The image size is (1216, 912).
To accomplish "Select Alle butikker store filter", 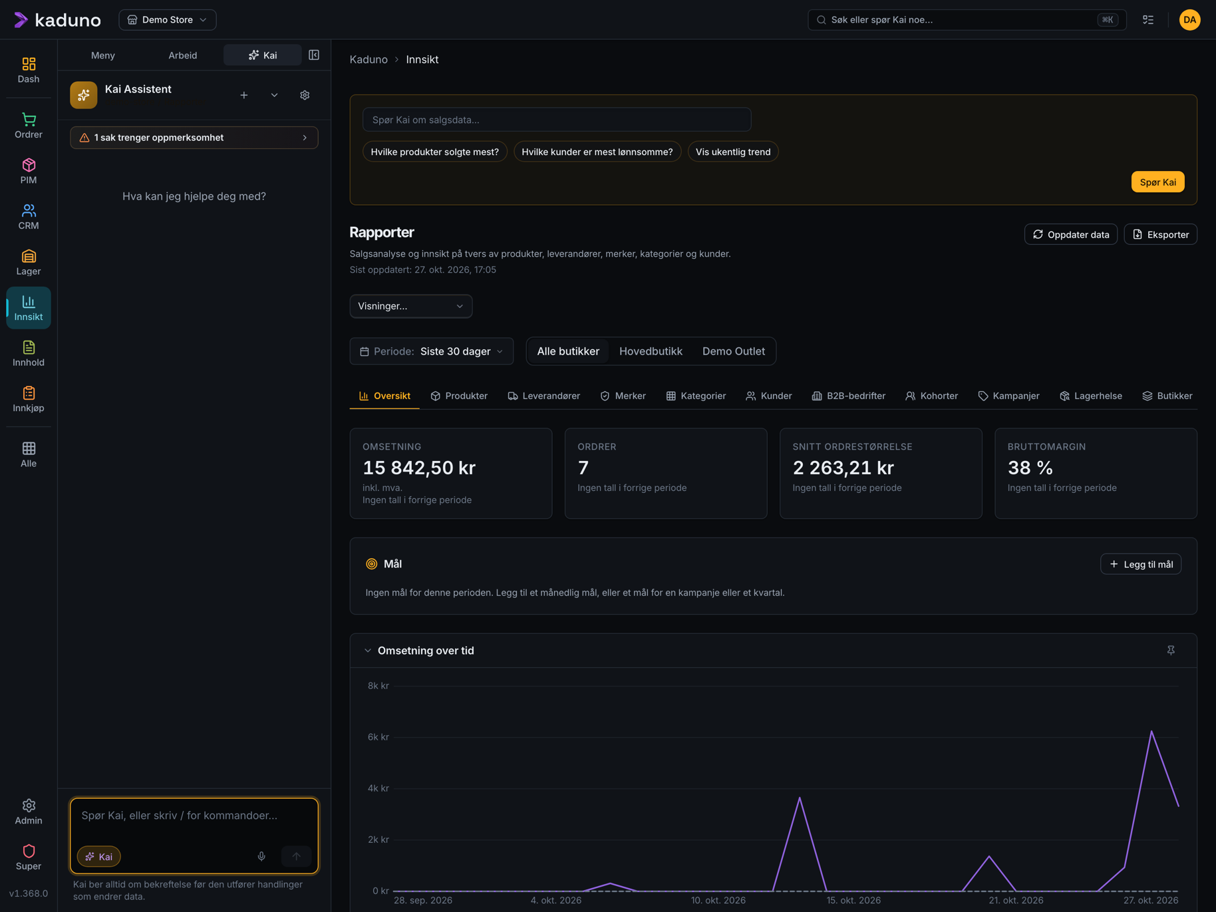I will tap(568, 351).
